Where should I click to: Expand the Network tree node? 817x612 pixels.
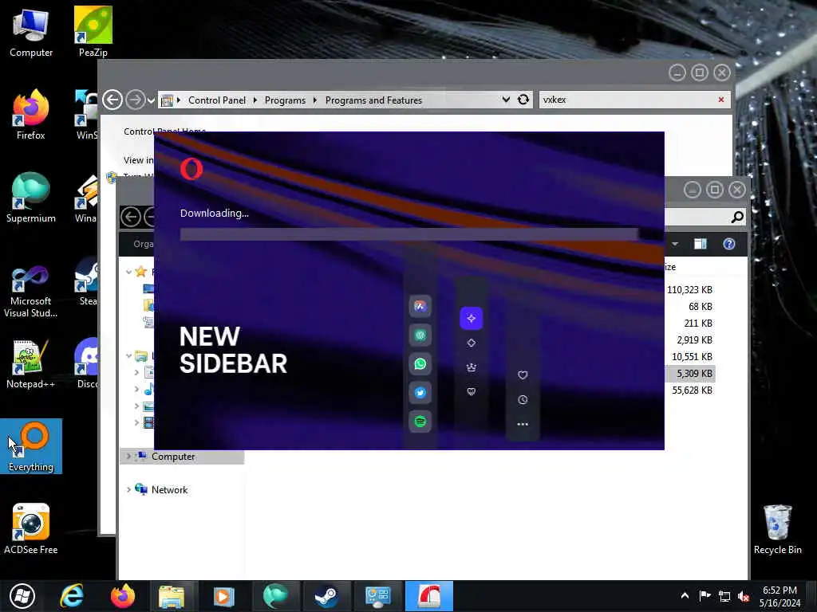(x=128, y=490)
